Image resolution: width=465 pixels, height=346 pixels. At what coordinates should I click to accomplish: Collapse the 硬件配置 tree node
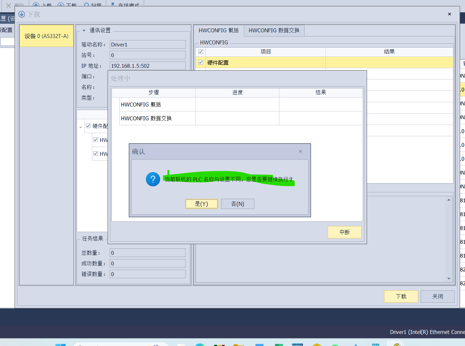(81, 127)
